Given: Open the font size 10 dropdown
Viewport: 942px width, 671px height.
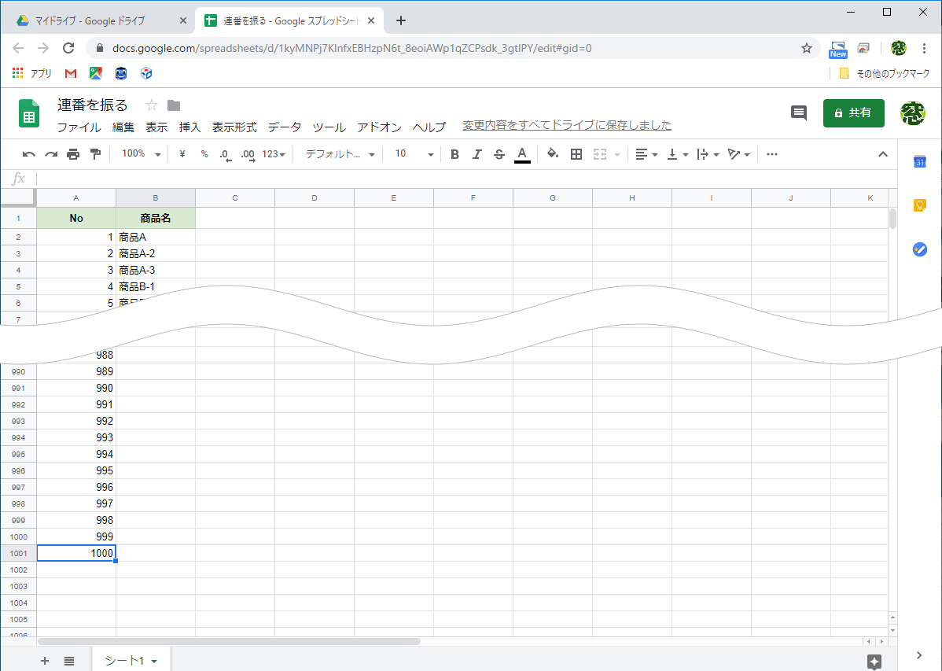Looking at the screenshot, I should tap(414, 154).
